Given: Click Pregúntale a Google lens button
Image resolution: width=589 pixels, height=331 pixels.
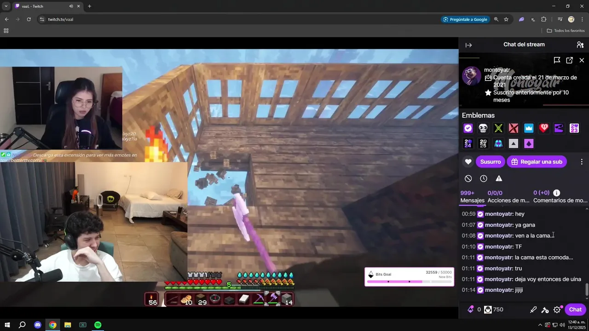Looking at the screenshot, I should (x=465, y=19).
